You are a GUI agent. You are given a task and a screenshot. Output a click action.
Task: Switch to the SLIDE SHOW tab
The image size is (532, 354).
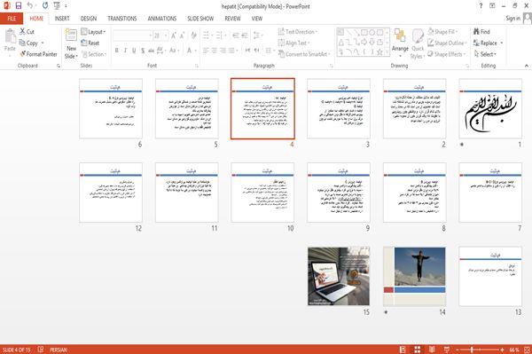pyautogui.click(x=200, y=19)
